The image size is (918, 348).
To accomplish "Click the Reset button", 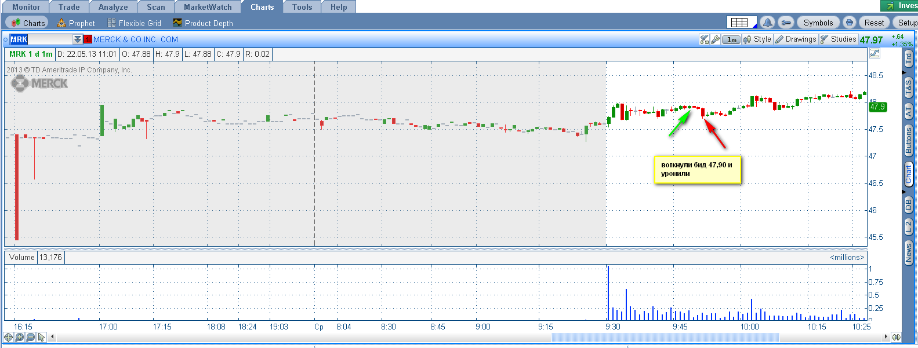I will (874, 23).
